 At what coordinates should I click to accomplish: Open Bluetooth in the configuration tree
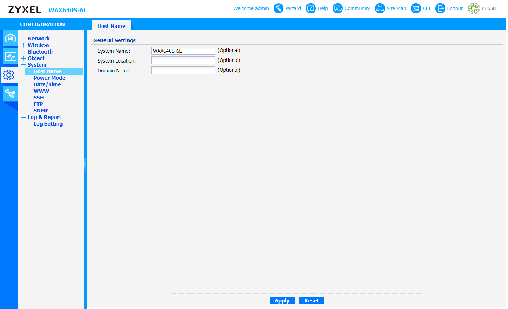[x=40, y=52]
